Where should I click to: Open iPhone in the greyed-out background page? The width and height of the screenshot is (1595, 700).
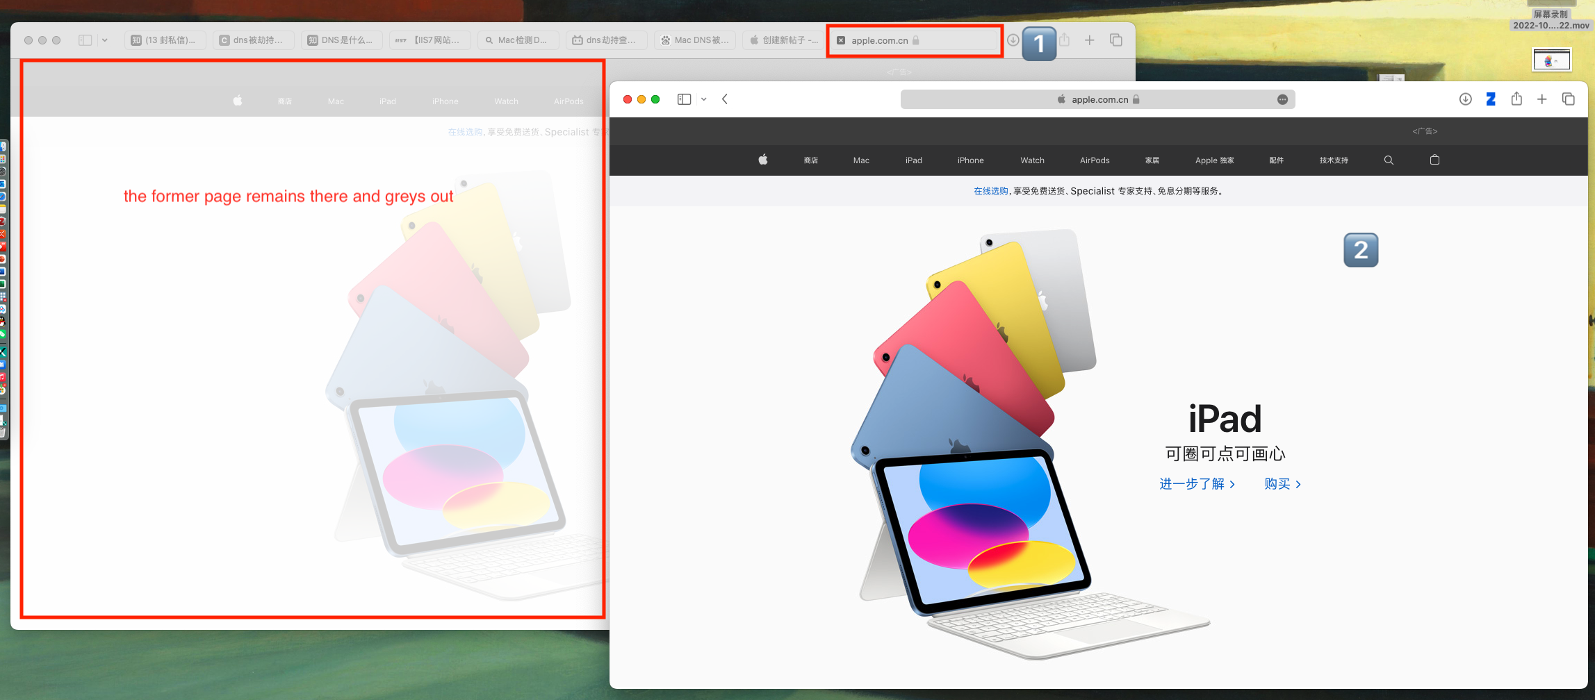(445, 101)
